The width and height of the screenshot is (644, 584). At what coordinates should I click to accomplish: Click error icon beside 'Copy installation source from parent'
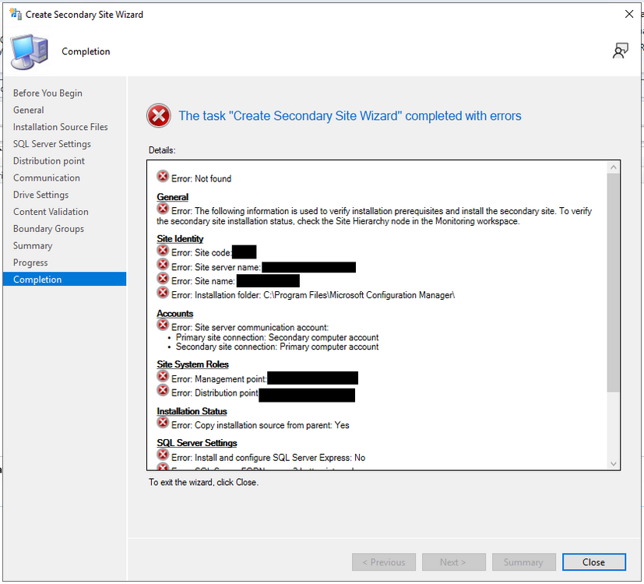pyautogui.click(x=163, y=423)
